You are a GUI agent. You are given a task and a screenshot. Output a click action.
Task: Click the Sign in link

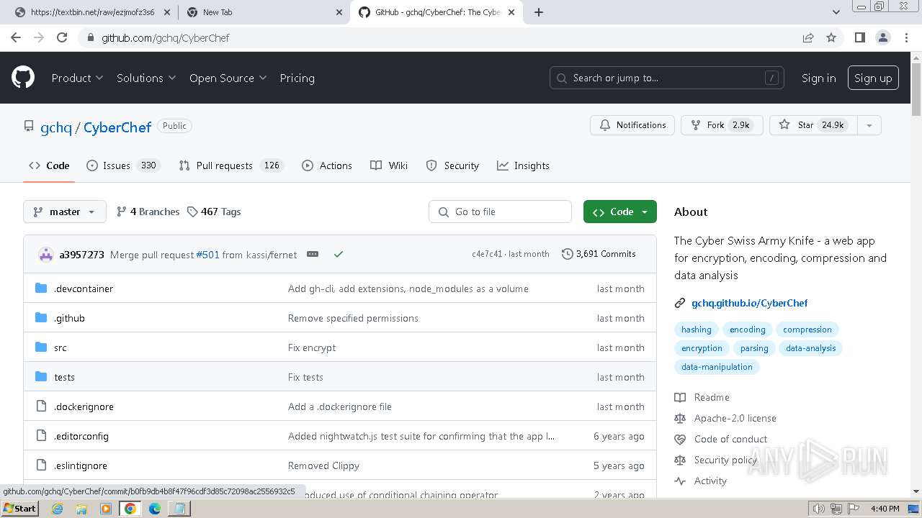click(818, 78)
